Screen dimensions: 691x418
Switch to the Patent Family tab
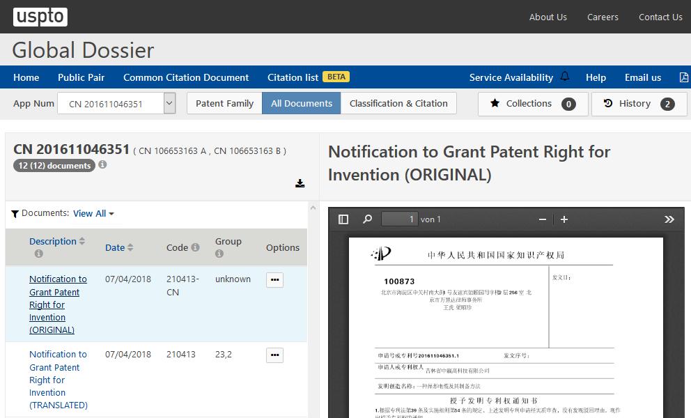[x=224, y=103]
